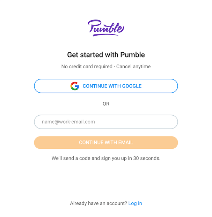Click the Google 'G' icon

pyautogui.click(x=75, y=86)
